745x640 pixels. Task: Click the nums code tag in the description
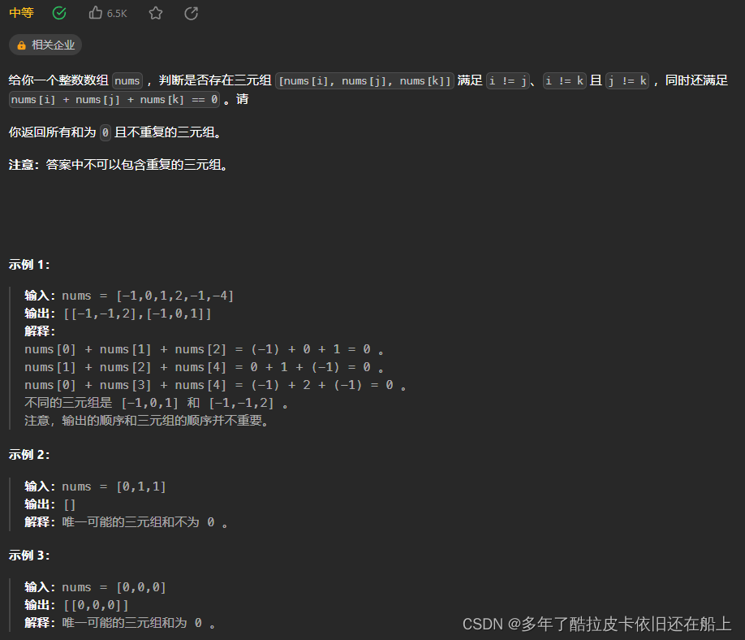[127, 80]
